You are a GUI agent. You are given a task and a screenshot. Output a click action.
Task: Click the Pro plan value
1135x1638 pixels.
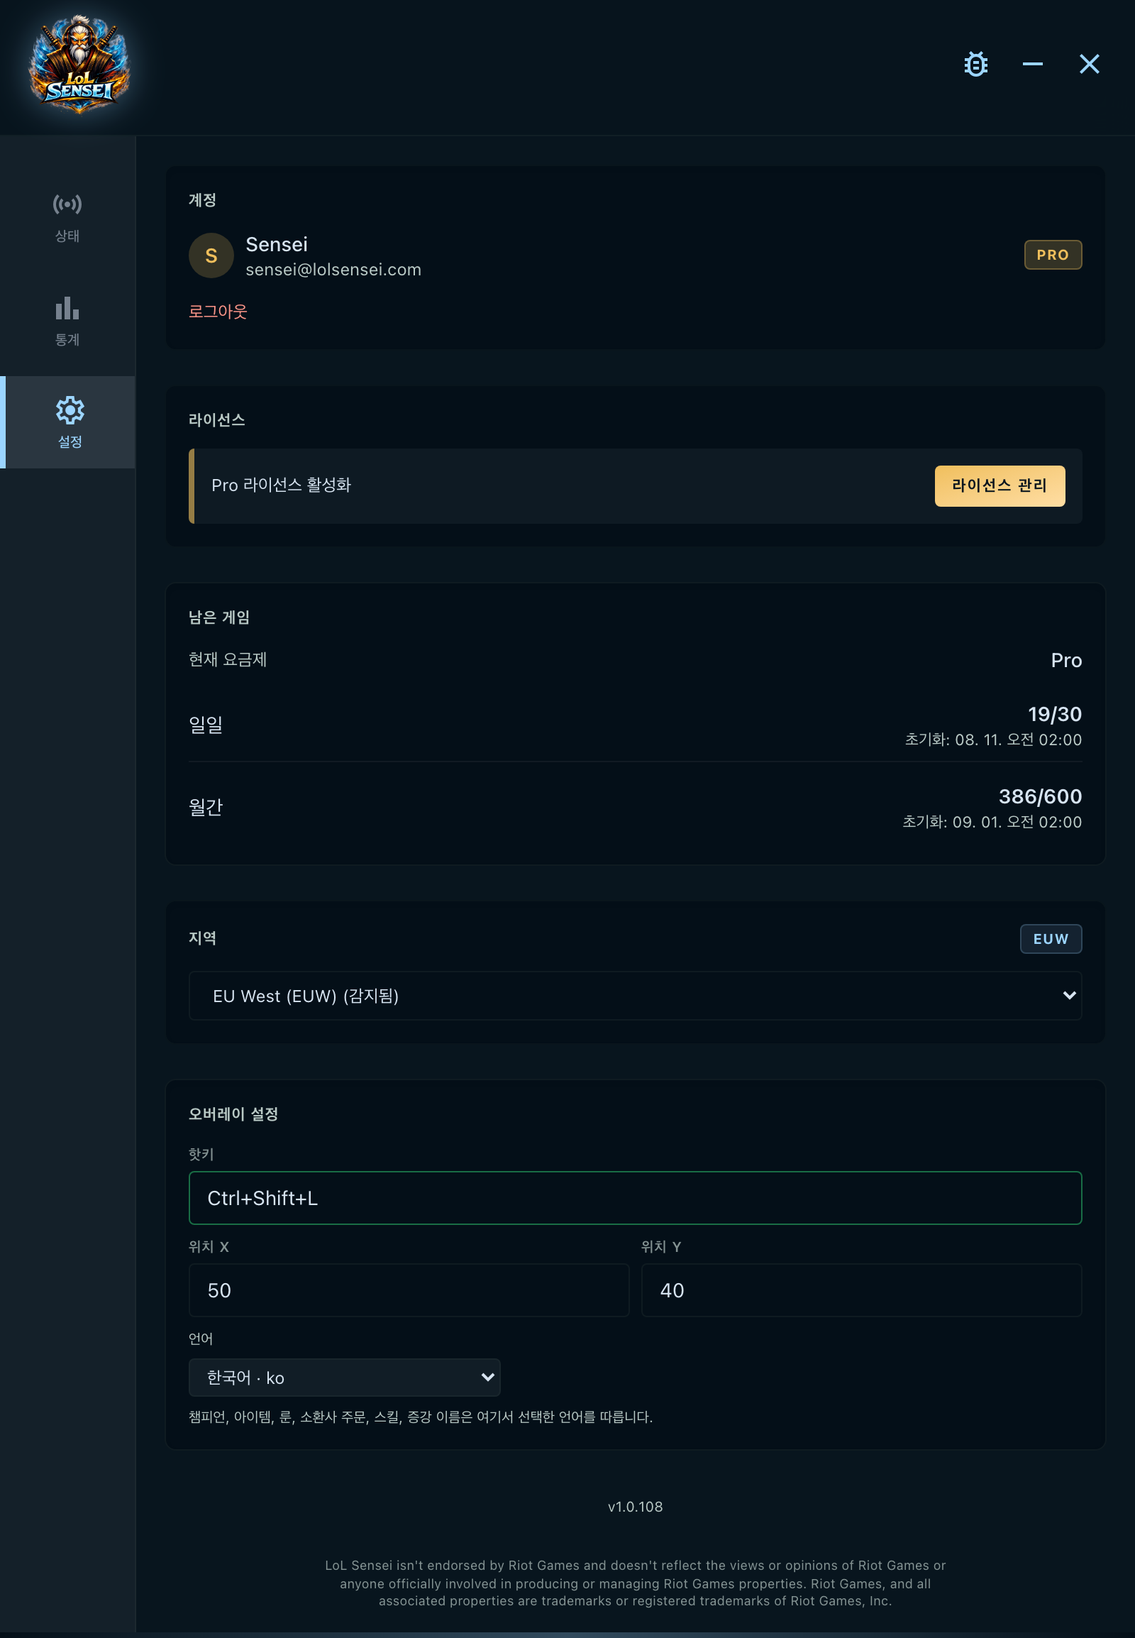1066,660
